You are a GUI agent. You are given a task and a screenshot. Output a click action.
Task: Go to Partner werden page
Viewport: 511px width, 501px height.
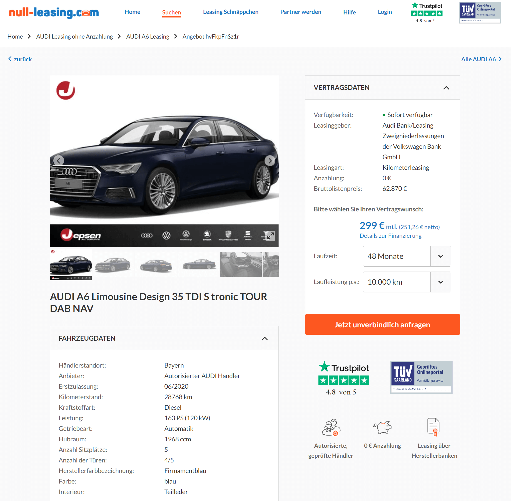click(301, 12)
